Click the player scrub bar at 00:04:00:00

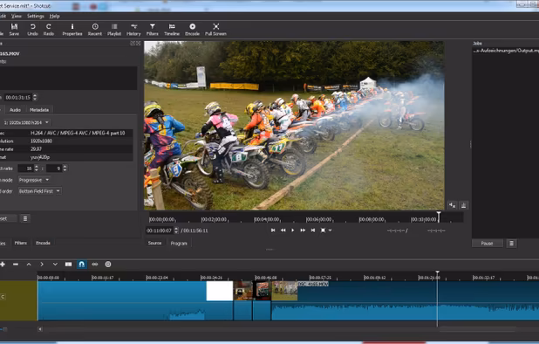tap(266, 219)
